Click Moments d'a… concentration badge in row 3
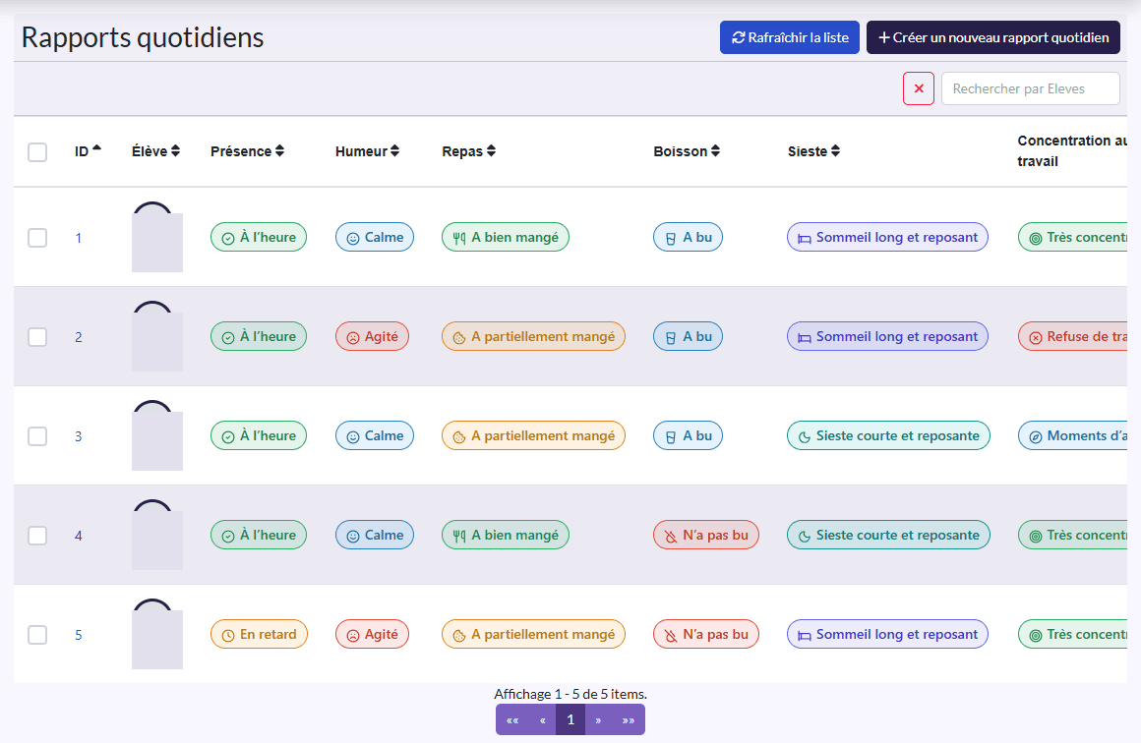This screenshot has width=1141, height=743. [x=1072, y=435]
